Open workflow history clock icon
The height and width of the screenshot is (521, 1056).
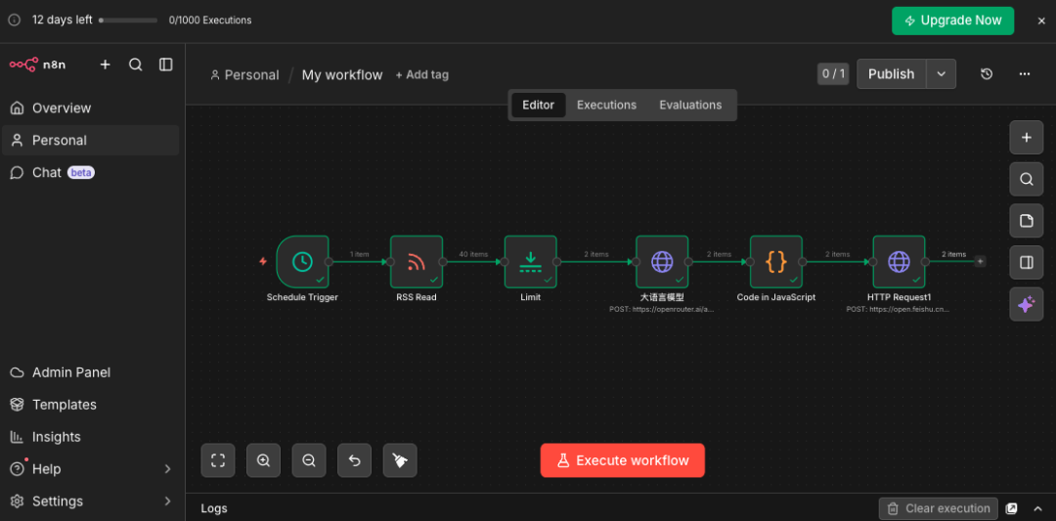(987, 74)
